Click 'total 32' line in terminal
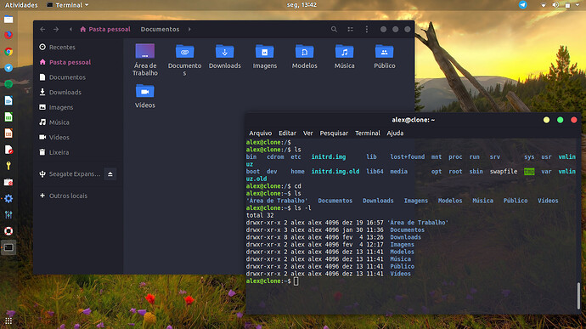 coord(260,215)
